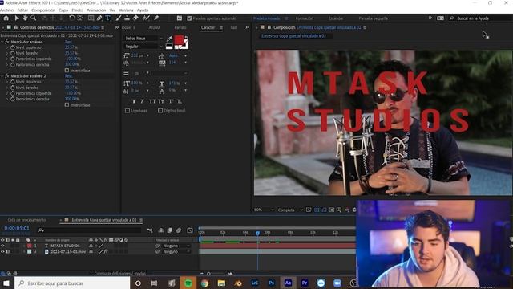Toggle stopwatch for first Nivel izquierdo
513x289 pixels.
tap(13, 47)
